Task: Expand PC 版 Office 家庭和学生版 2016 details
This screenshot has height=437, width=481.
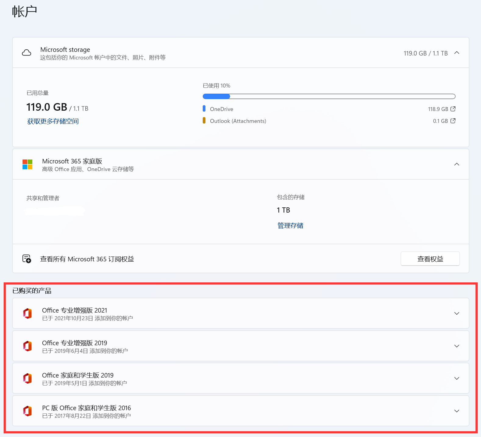Action: 457,411
